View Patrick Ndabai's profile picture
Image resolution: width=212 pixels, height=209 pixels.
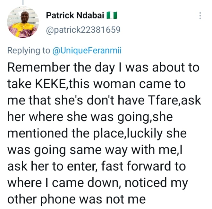click(23, 22)
